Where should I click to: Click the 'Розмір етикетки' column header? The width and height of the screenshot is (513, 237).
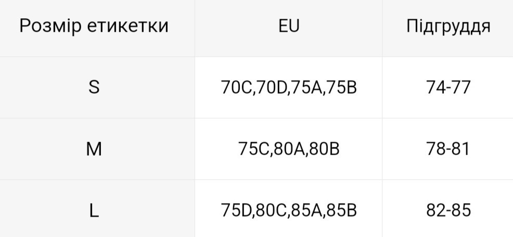[94, 26]
